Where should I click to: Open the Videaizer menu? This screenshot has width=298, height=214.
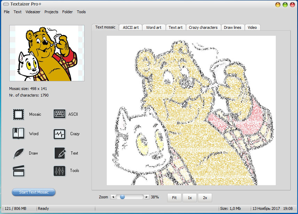pyautogui.click(x=33, y=12)
